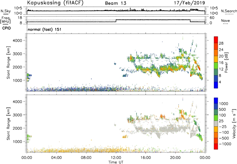The width and height of the screenshot is (237, 164).
Task: Click the 18 tick on frequency axis
Action: tap(20, 18)
